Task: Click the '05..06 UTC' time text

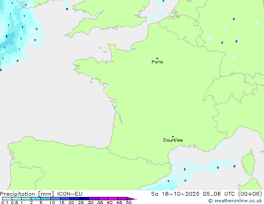Action: click(219, 194)
